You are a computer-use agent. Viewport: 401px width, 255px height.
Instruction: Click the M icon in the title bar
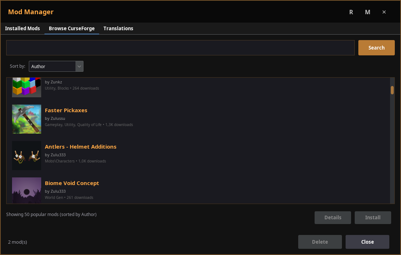(x=367, y=12)
